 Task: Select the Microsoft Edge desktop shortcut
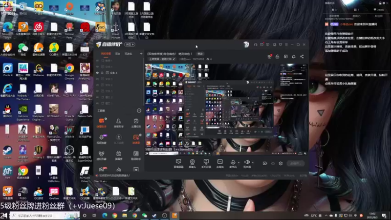(x=7, y=30)
